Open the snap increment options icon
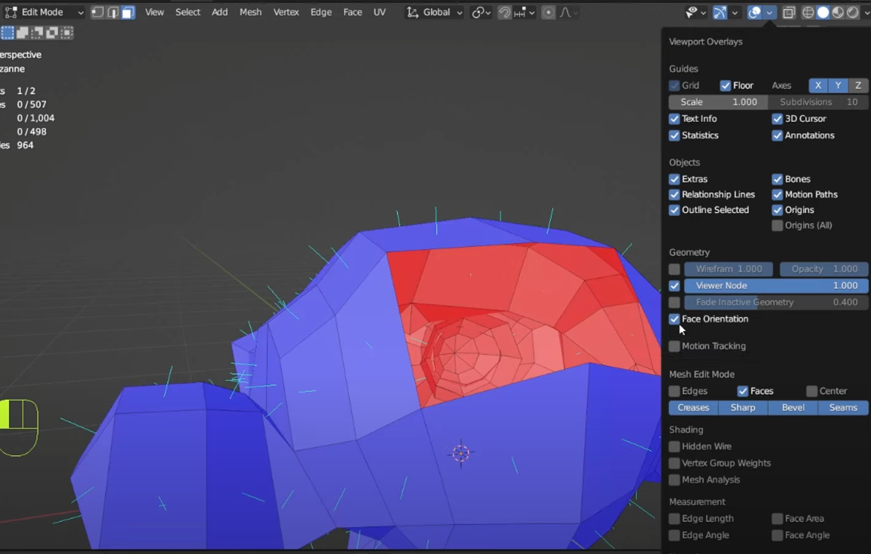The height and width of the screenshot is (554, 871). (519, 12)
